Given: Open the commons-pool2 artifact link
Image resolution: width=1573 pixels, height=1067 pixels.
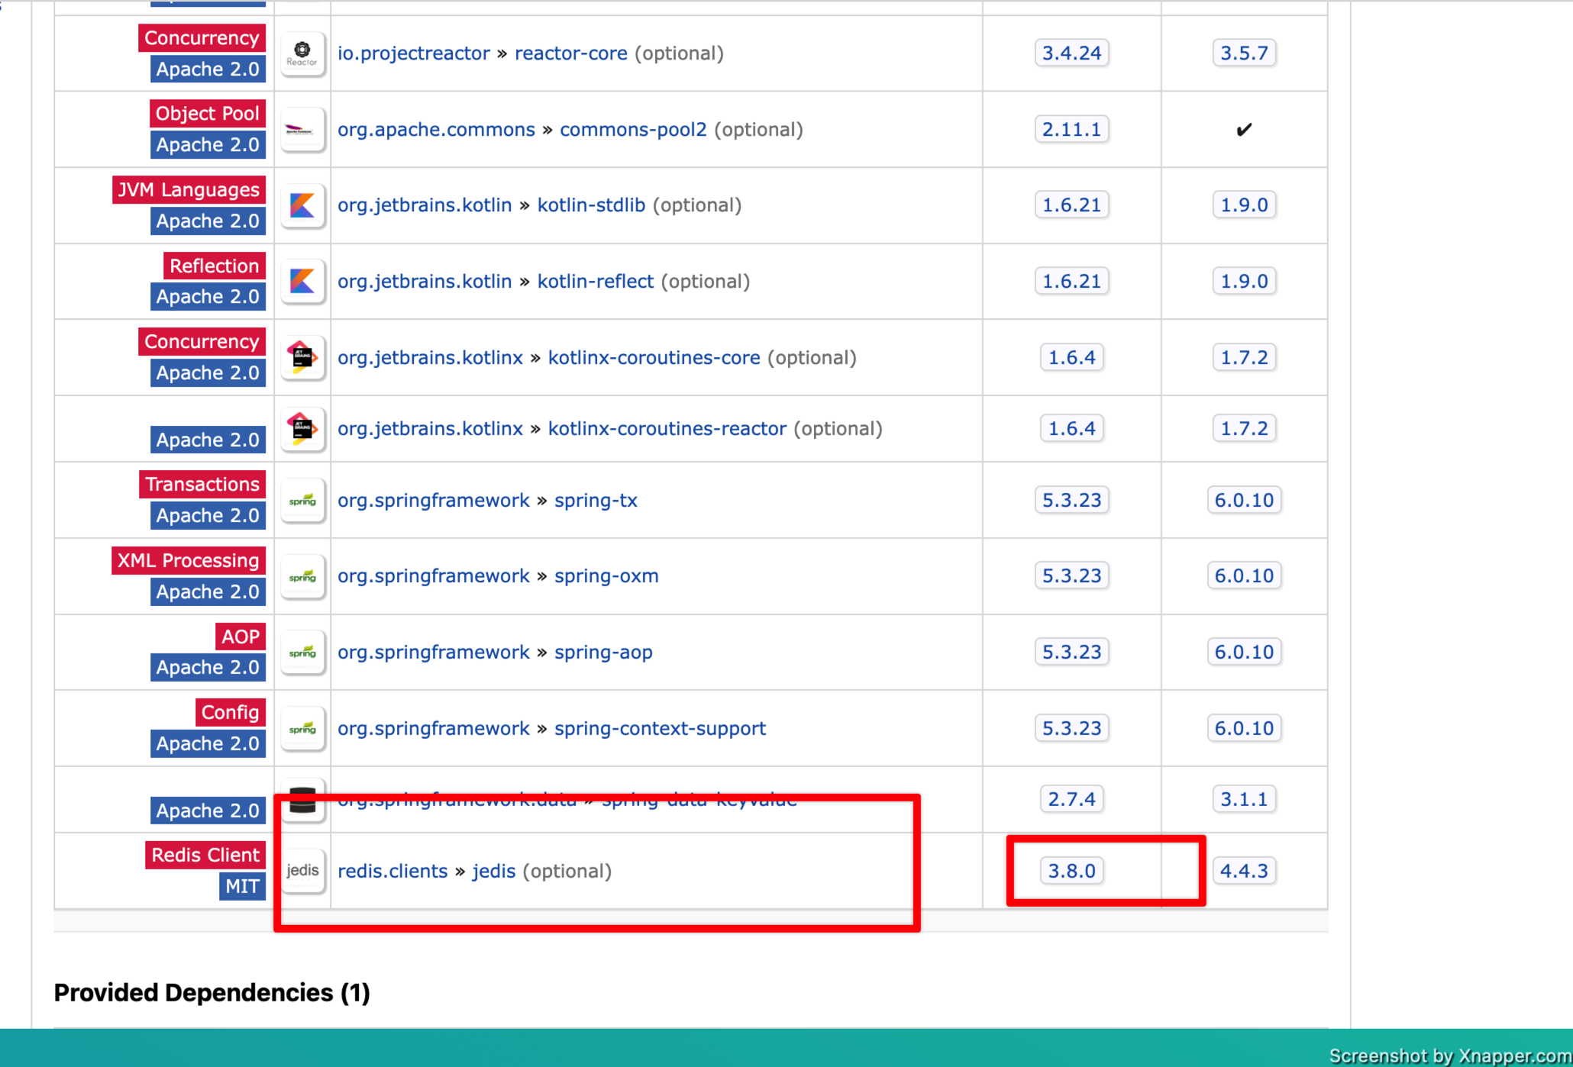Looking at the screenshot, I should 633,129.
